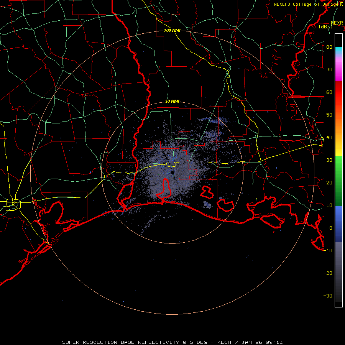Click the red-outlined lake below the radar site
This screenshot has width=345, height=345.
point(164,188)
